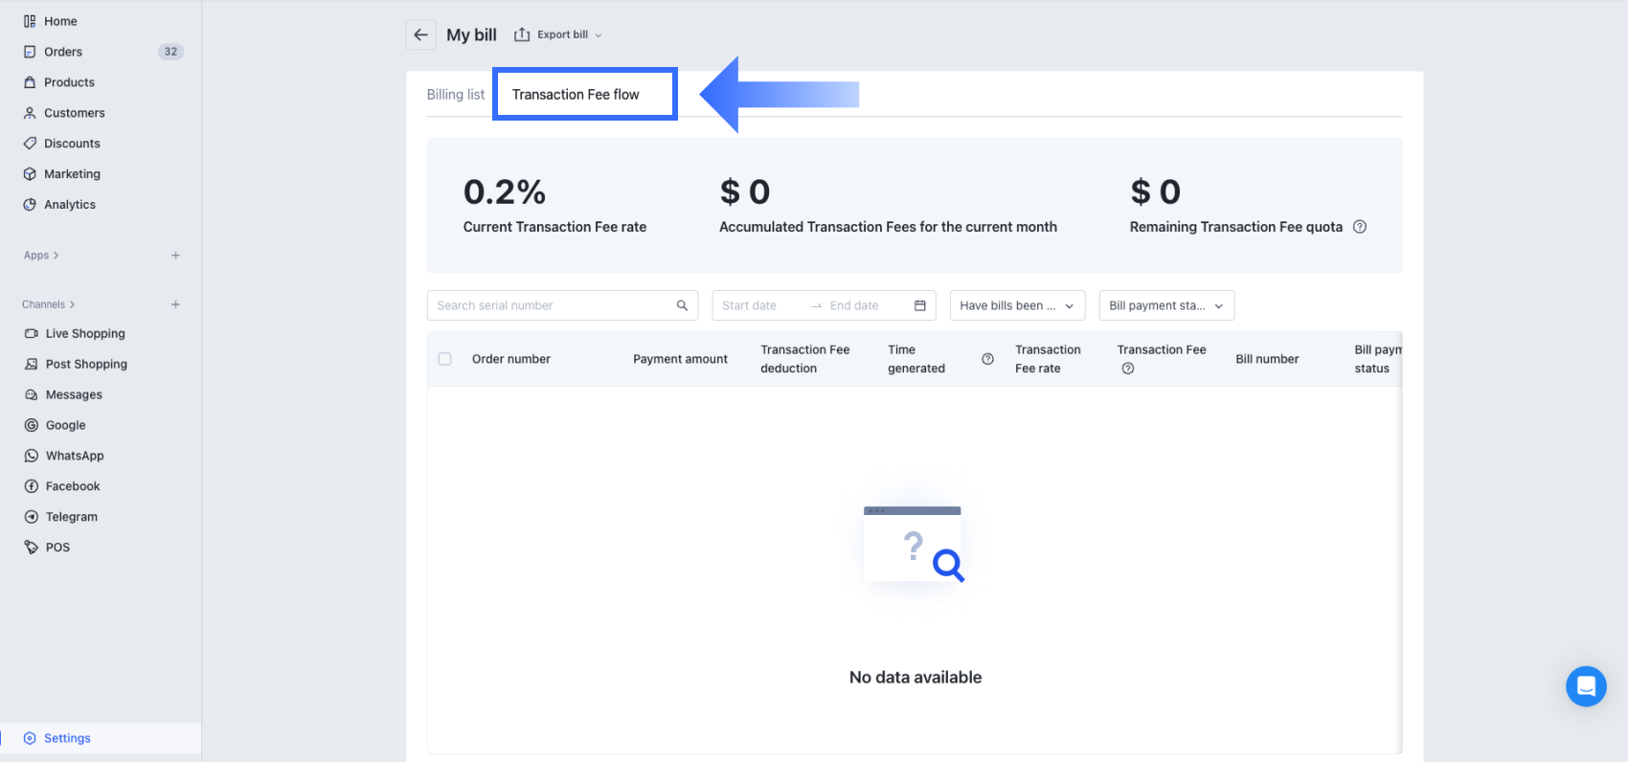This screenshot has width=1628, height=762.
Task: Expand the 'Have bills been...' filter dropdown
Action: click(1016, 305)
